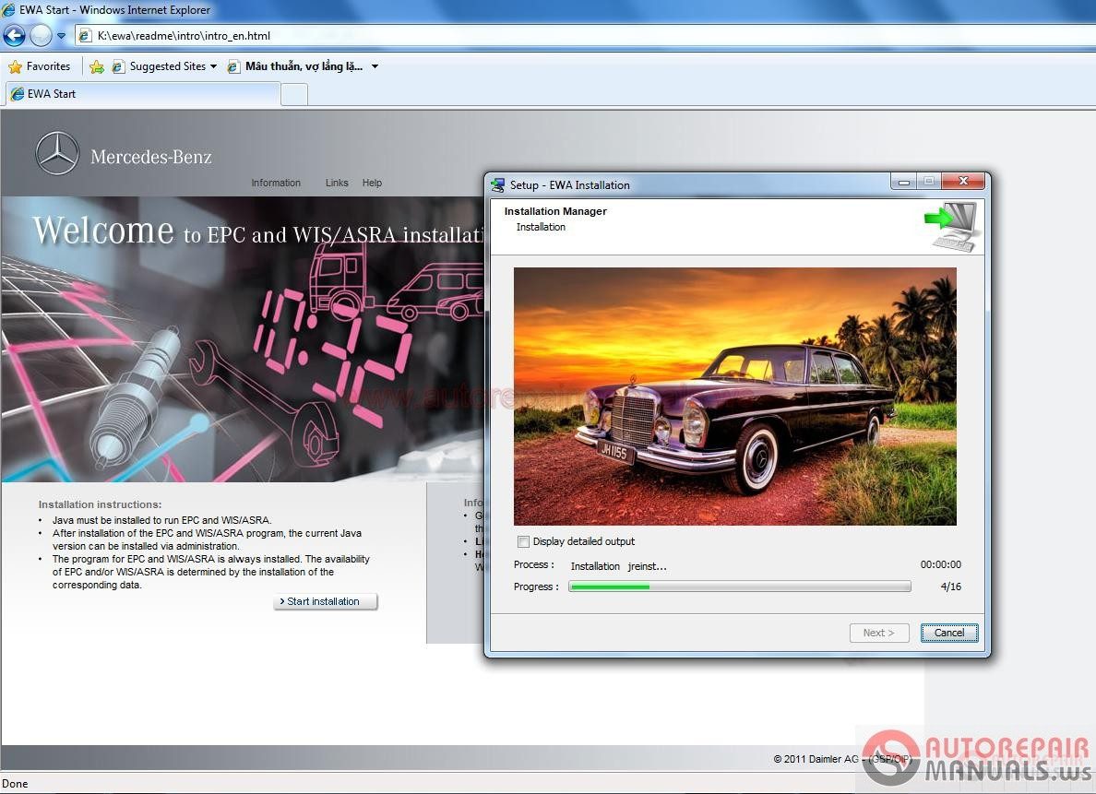
Task: Open the Links menu item
Action: [336, 183]
